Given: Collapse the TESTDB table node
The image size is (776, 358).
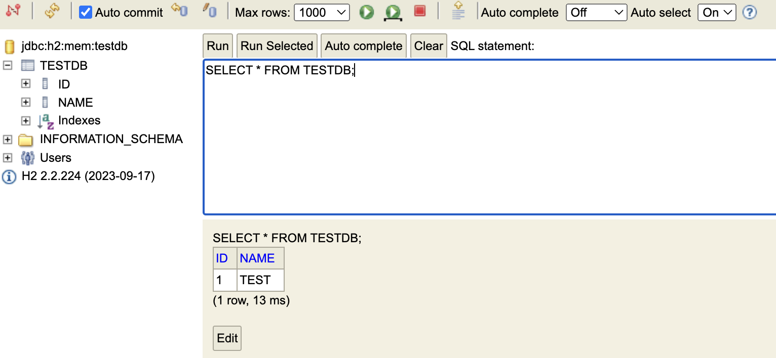Looking at the screenshot, I should (7, 65).
